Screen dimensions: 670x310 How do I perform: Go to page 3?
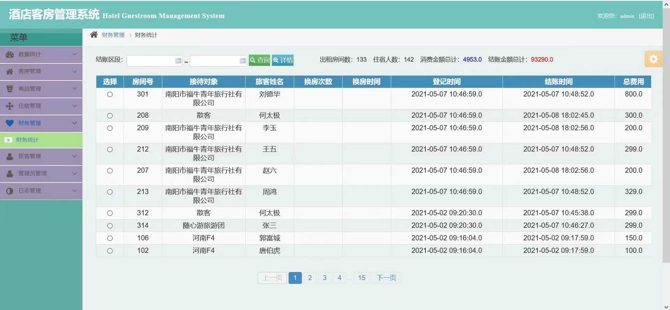pos(325,278)
